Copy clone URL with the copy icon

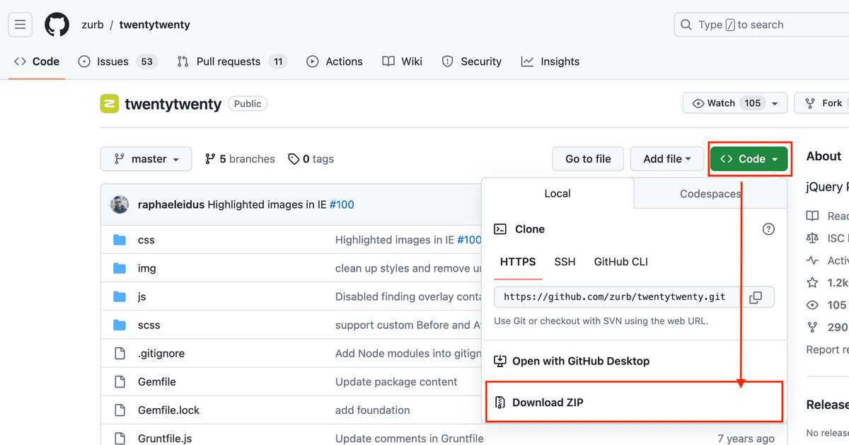pyautogui.click(x=756, y=297)
